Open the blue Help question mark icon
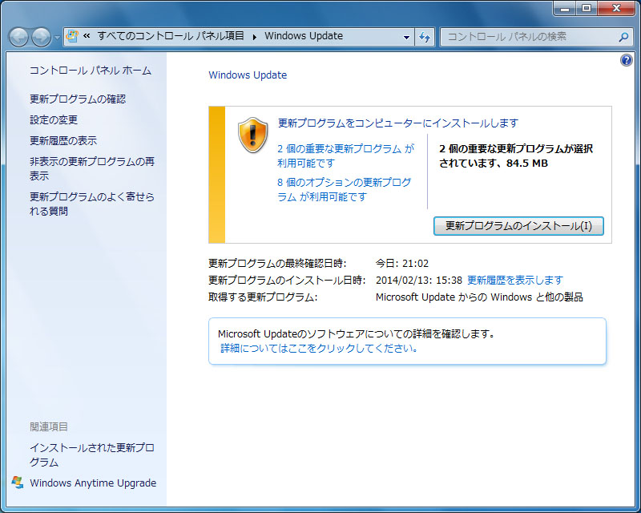The image size is (641, 513). (626, 61)
